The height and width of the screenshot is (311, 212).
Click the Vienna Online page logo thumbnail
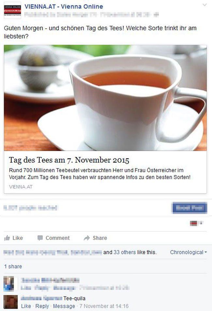[x=12, y=10]
